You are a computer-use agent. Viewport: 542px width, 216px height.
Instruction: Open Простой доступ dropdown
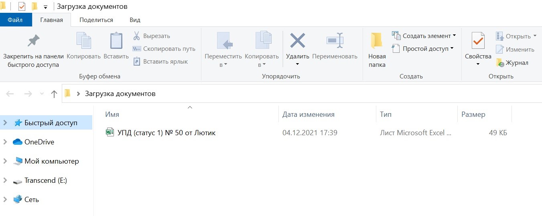tap(423, 49)
